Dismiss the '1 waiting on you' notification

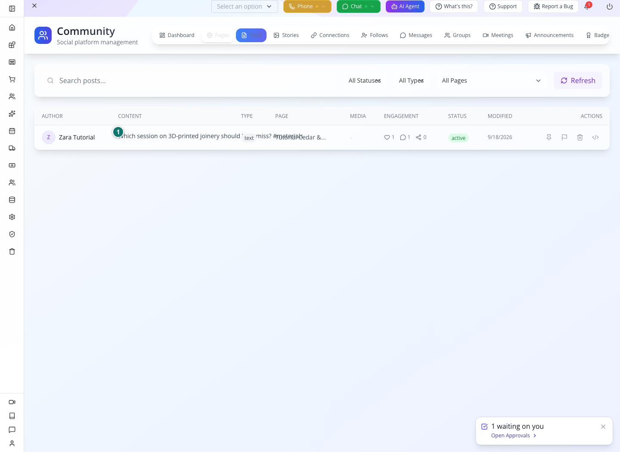point(603,427)
